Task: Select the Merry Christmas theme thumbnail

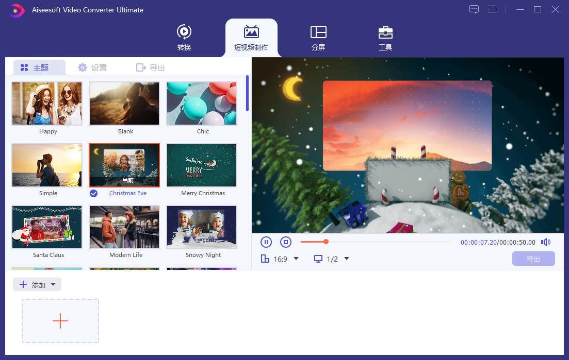Action: point(202,165)
